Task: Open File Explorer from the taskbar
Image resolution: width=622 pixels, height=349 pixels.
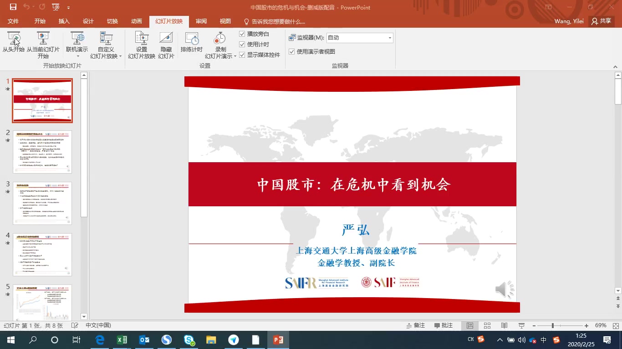Action: click(x=211, y=340)
